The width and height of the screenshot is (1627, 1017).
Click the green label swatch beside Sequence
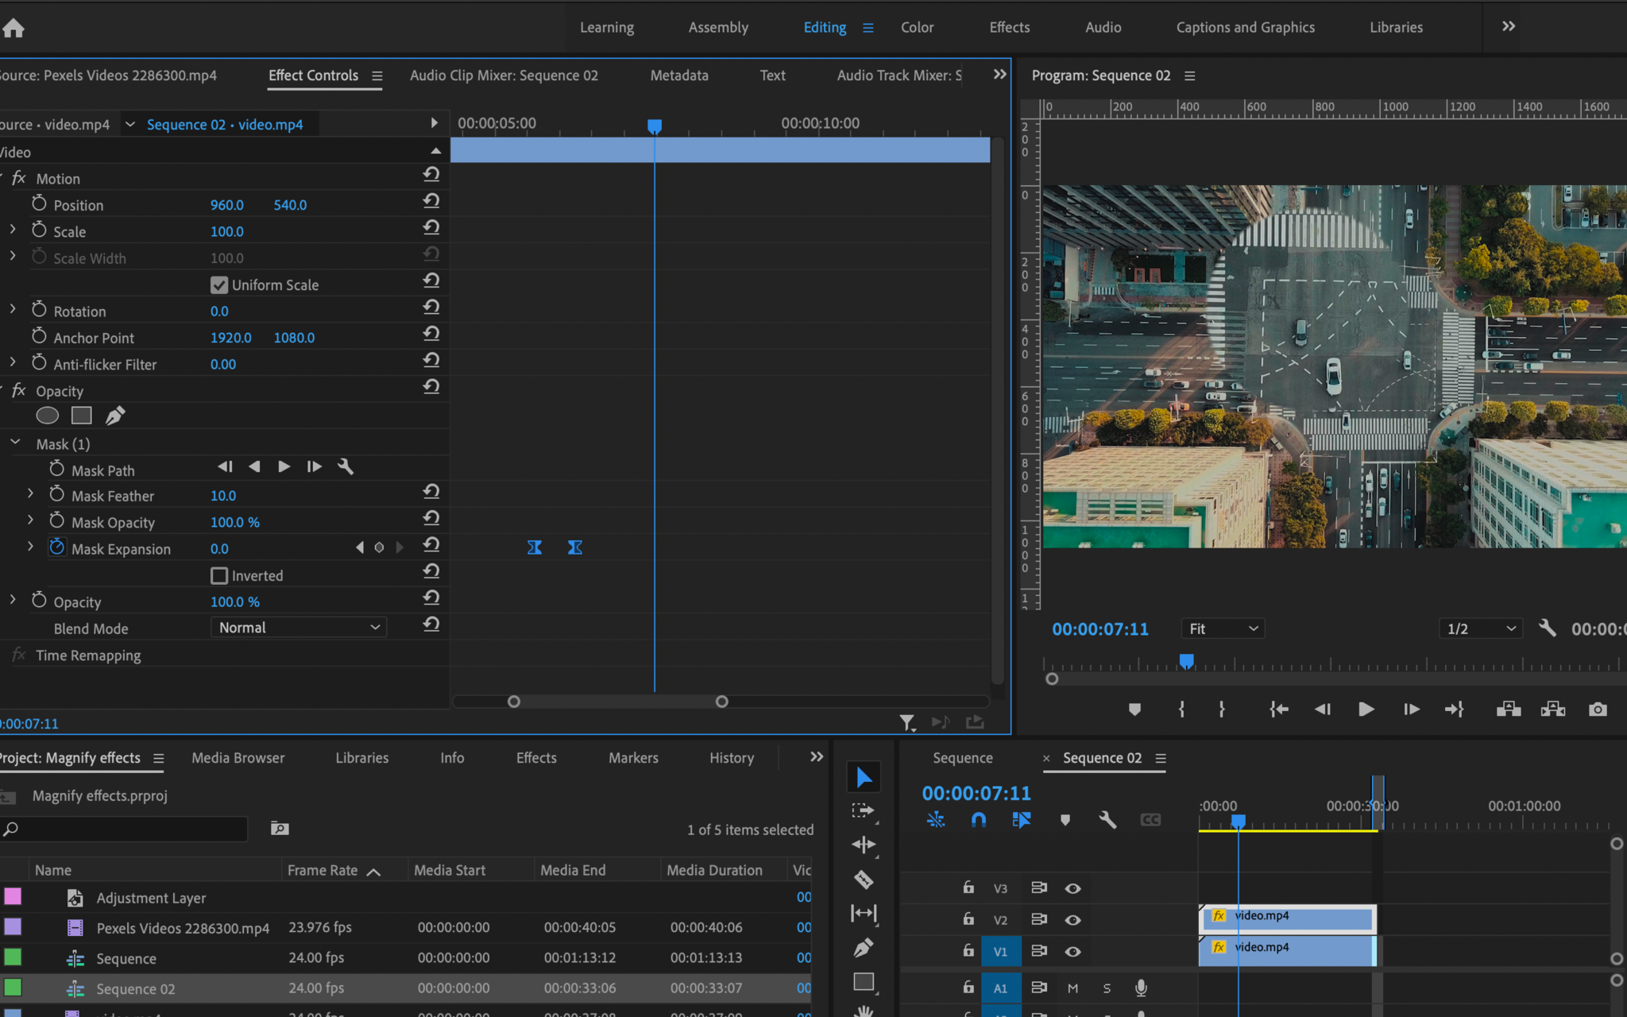click(x=13, y=957)
